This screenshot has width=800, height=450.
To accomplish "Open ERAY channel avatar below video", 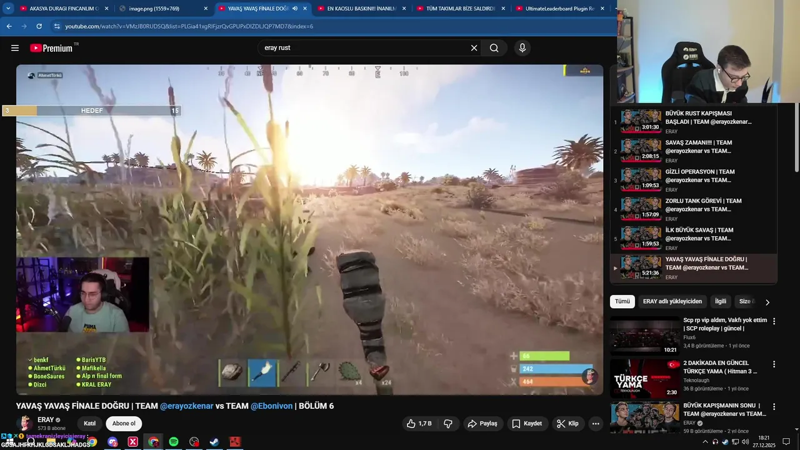I will point(25,423).
